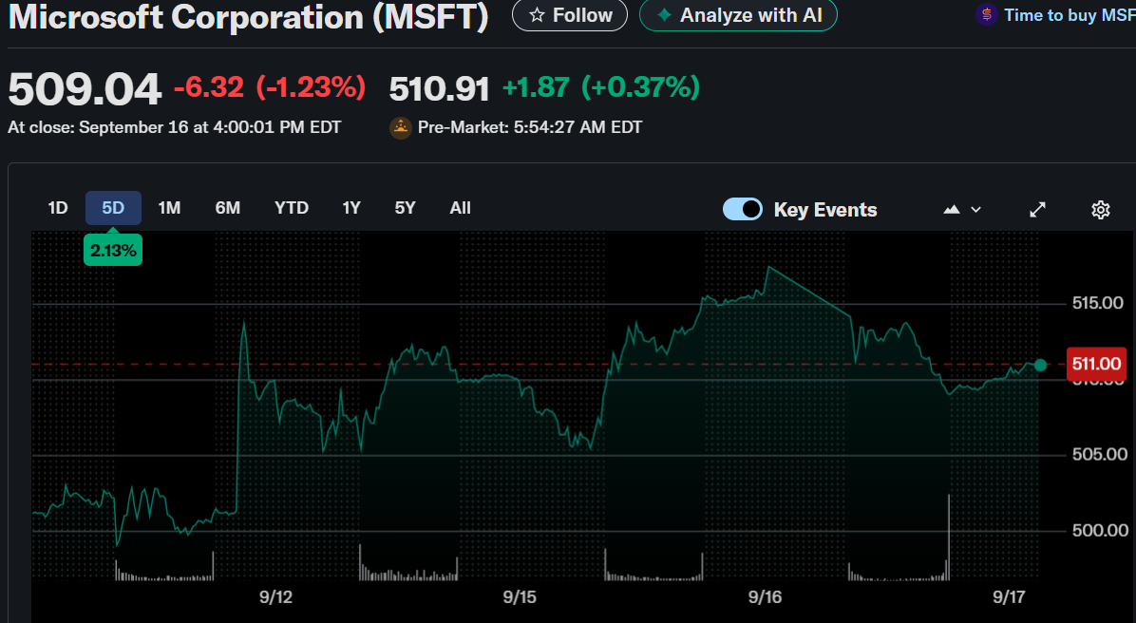Click the Pre-Market 5:54:27 AM EDT text
The image size is (1136, 623).
(x=530, y=127)
